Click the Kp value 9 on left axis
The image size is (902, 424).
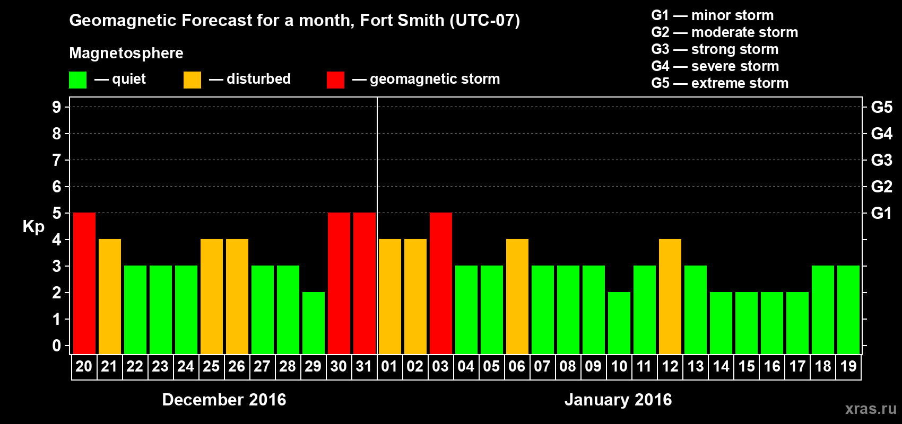pos(57,107)
